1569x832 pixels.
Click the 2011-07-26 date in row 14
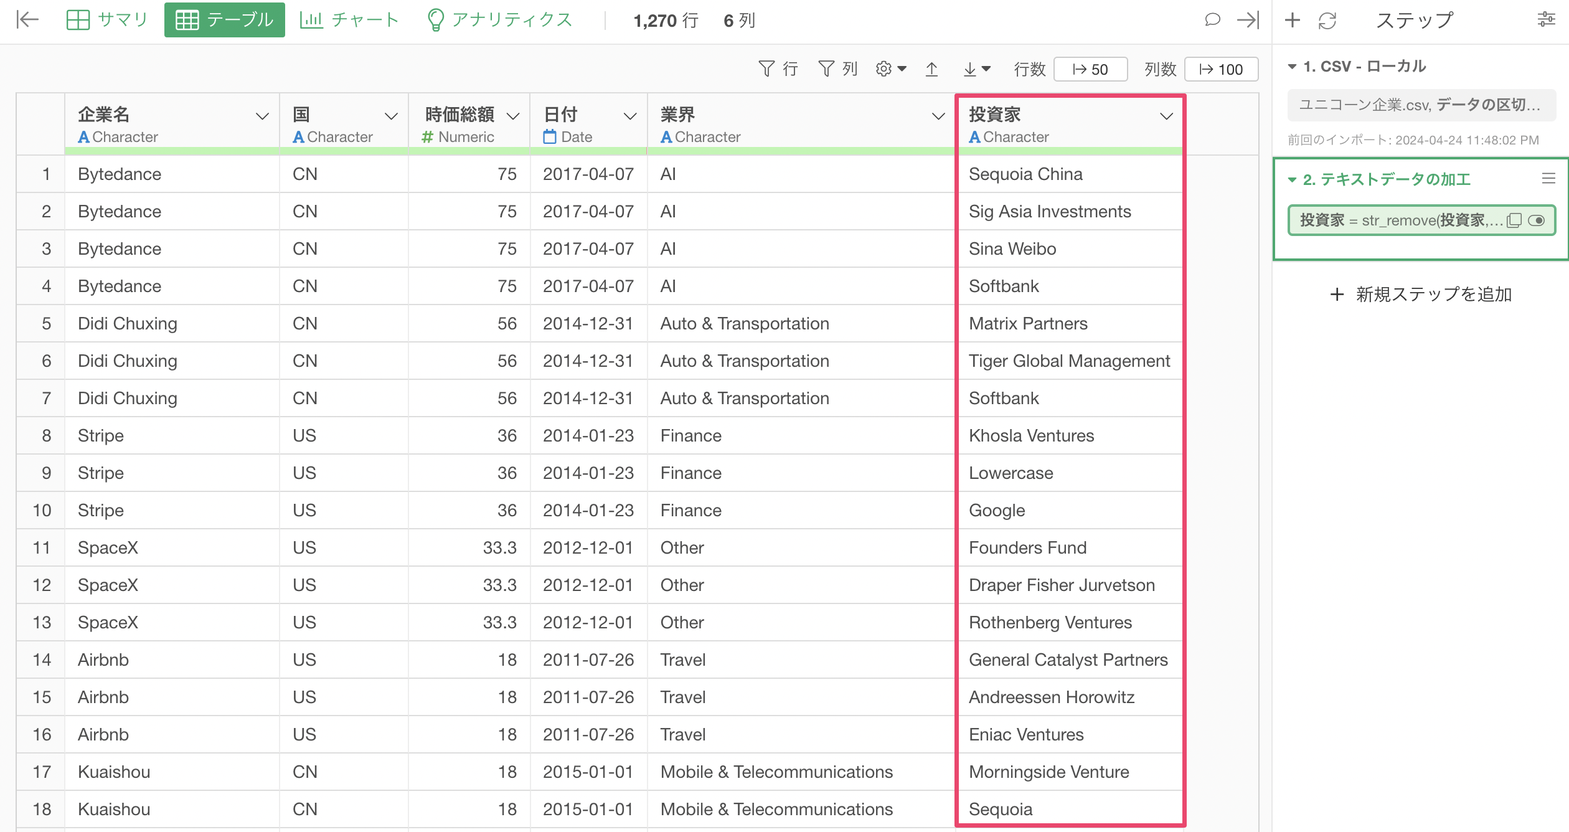coord(588,660)
